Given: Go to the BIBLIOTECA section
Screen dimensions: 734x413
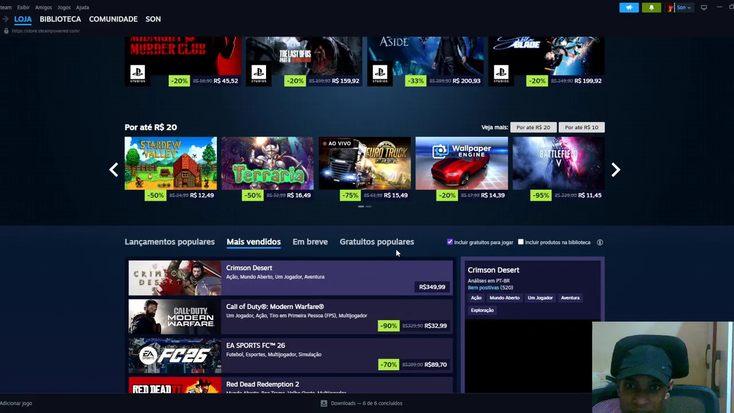Looking at the screenshot, I should (60, 19).
